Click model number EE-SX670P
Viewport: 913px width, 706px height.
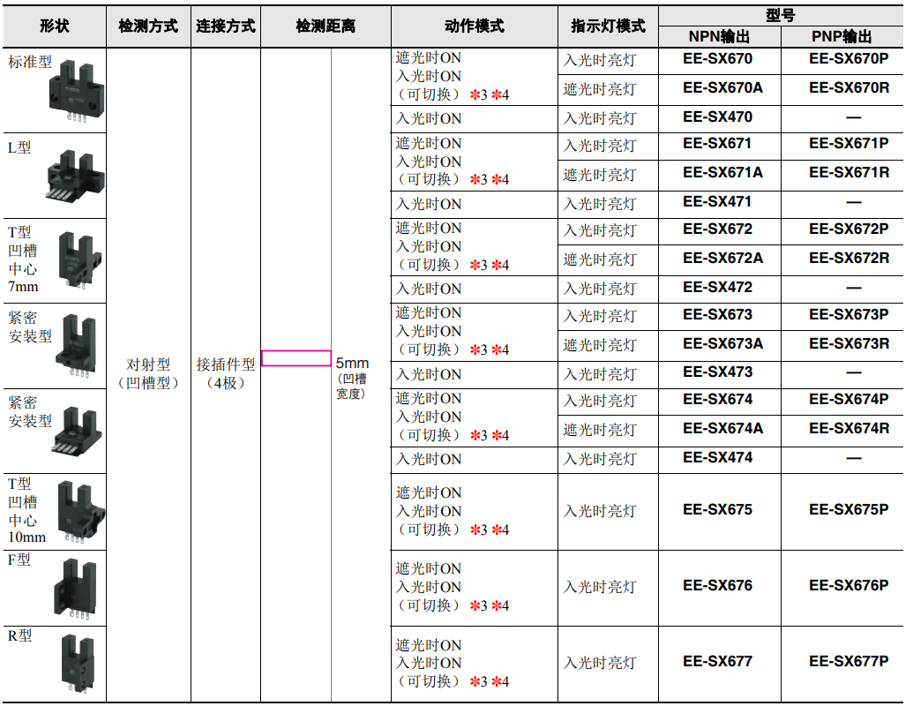pyautogui.click(x=849, y=59)
